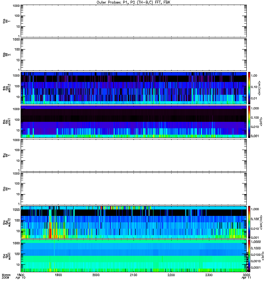267x285 pixels.
Task: Click the "<|nT|>" unit label beside thb scm1 color bar
Action: [261, 121]
